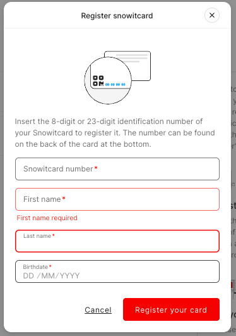
Task: Click the small 'Birthdate' floating label
Action: pos(35,267)
